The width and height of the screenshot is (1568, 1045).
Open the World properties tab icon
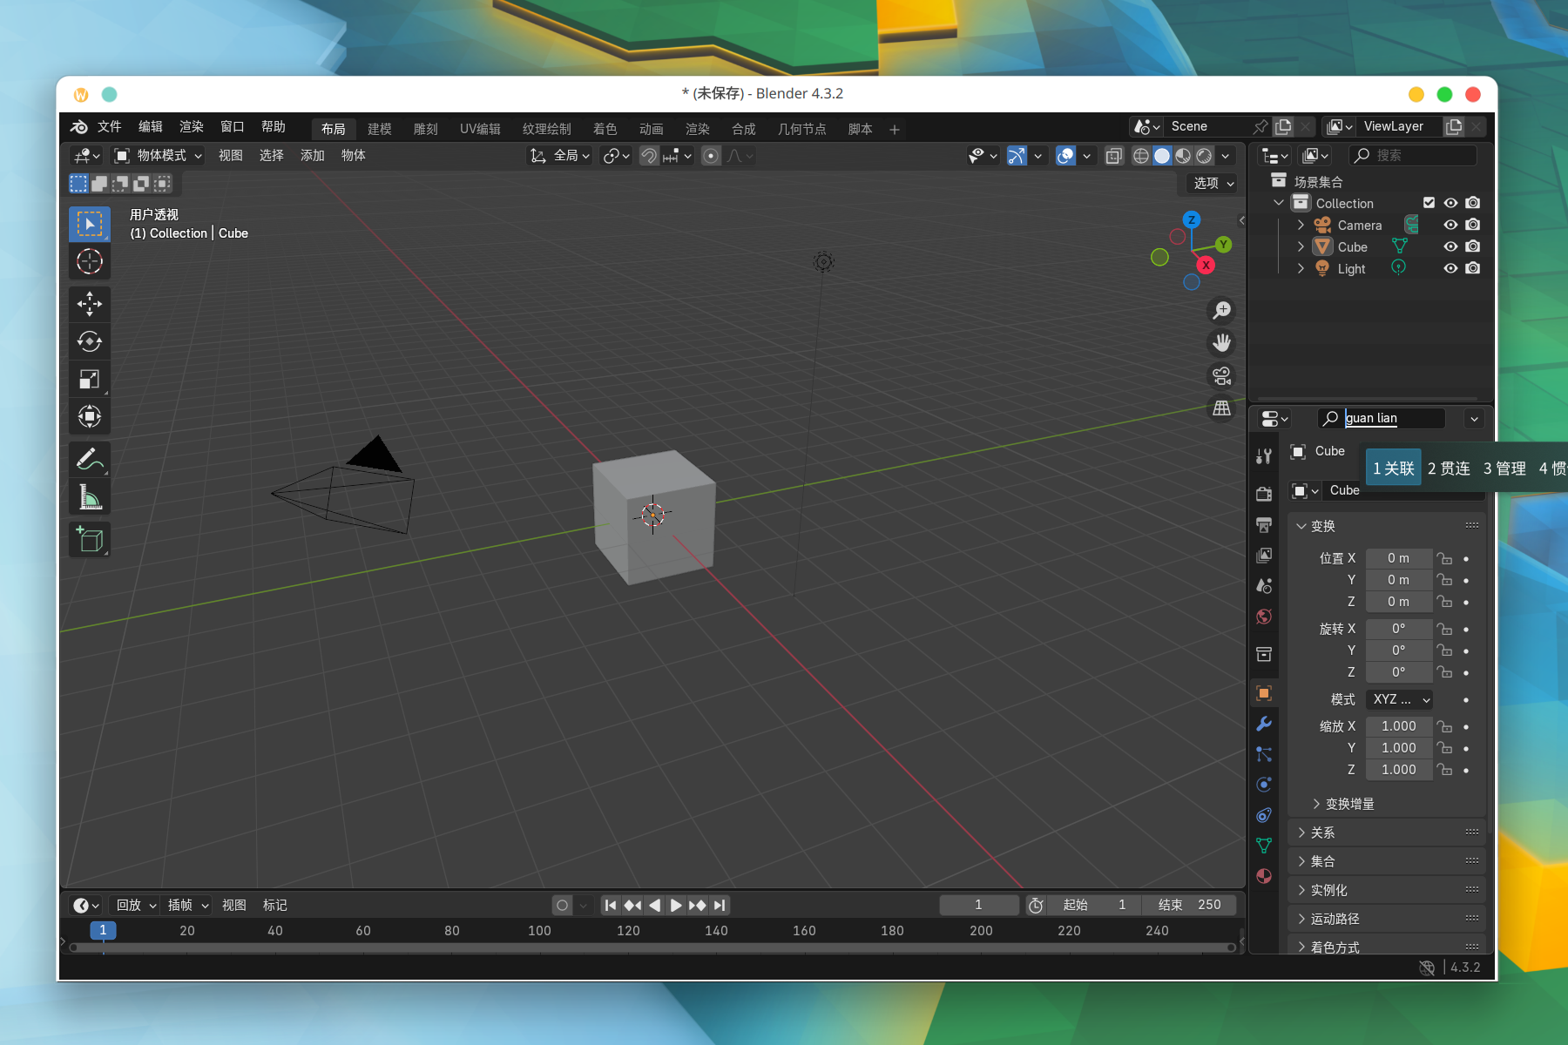pyautogui.click(x=1264, y=617)
